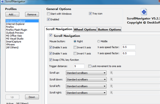Open the Scroll down dropdown
The width and height of the screenshot is (160, 104).
86,79
